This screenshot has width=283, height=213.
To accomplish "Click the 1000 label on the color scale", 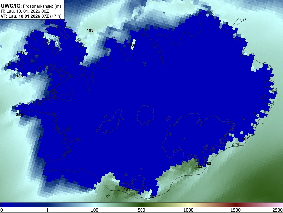I will point(188,210).
